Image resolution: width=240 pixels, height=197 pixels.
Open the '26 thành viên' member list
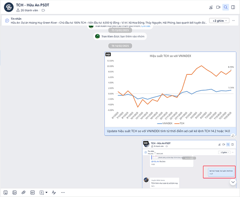click(x=27, y=10)
